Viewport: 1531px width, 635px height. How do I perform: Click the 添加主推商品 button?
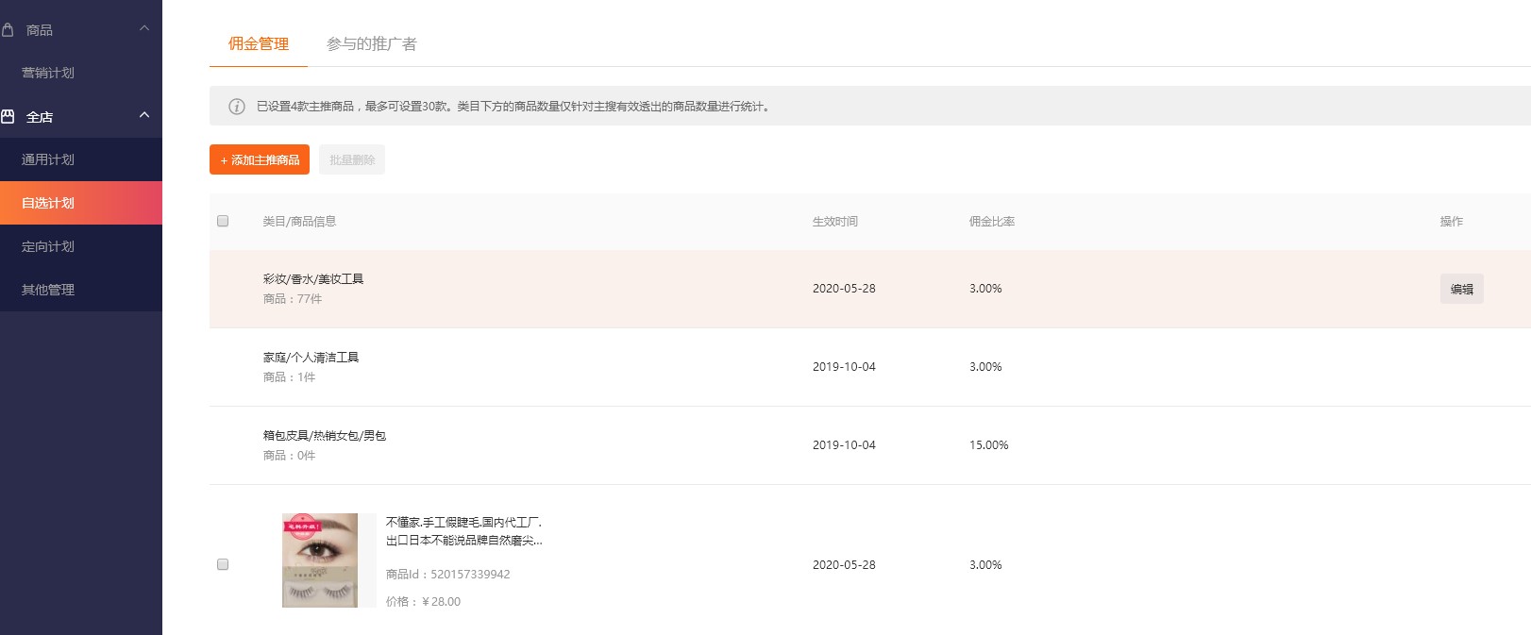click(260, 159)
